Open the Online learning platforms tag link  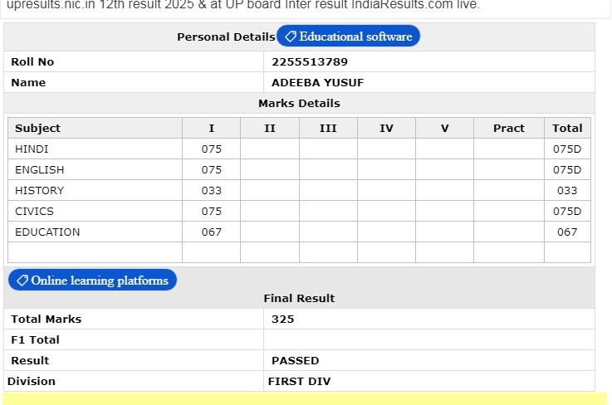point(92,281)
